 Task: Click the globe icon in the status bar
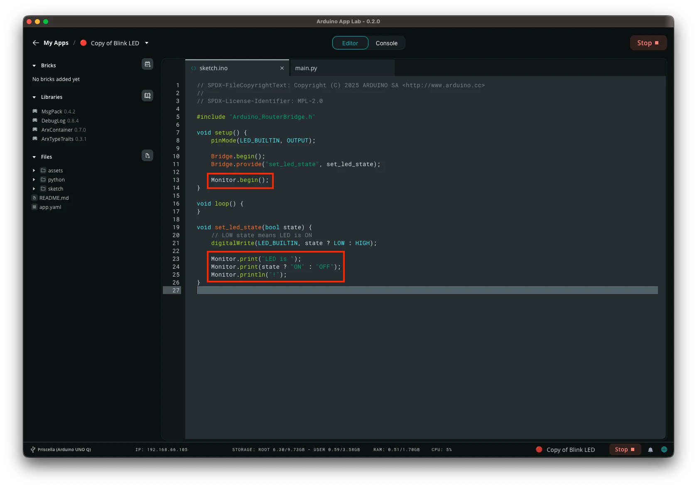(664, 449)
